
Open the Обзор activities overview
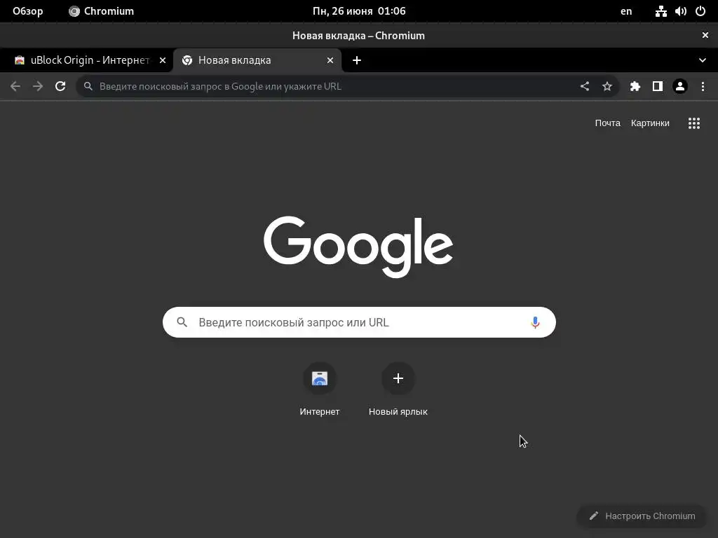pyautogui.click(x=27, y=11)
